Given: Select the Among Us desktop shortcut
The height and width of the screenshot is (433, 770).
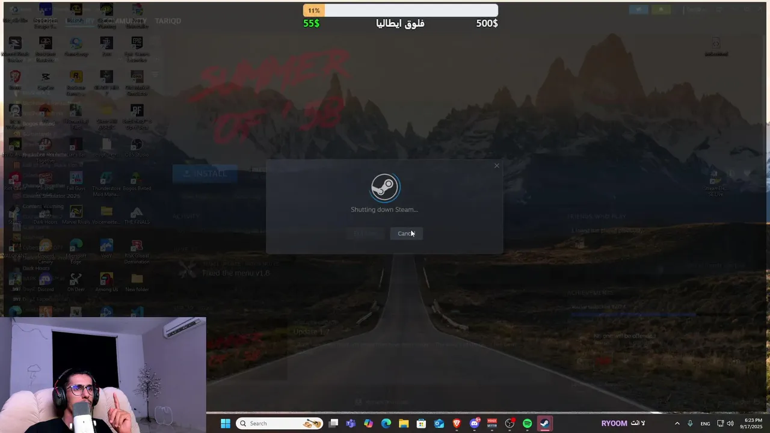Looking at the screenshot, I should pos(106,283).
